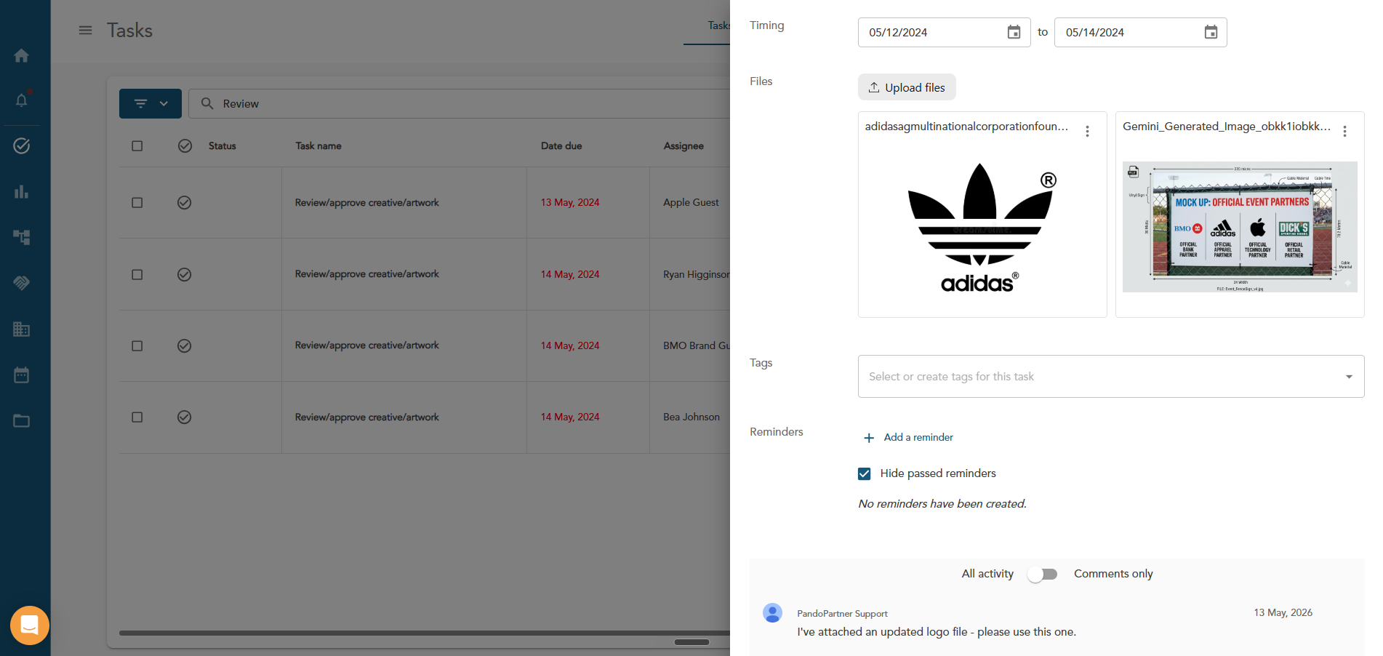
Task: Open the adidas logo thumbnail
Action: (982, 228)
